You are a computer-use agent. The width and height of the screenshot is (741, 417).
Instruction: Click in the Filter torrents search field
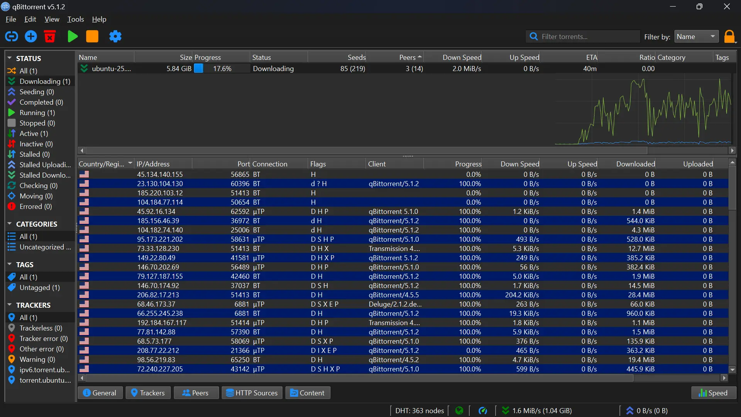(x=583, y=36)
